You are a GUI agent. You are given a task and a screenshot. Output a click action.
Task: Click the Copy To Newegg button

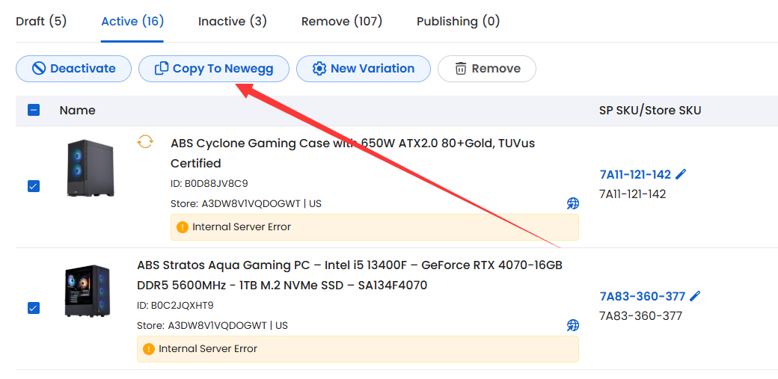214,69
